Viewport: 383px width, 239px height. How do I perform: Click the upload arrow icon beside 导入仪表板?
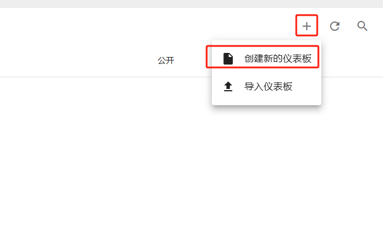(228, 87)
